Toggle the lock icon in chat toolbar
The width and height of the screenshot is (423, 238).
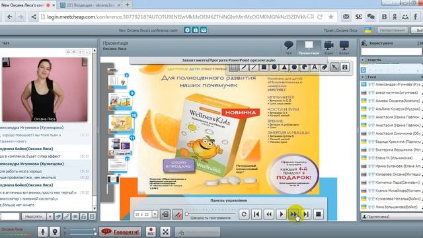84,216
